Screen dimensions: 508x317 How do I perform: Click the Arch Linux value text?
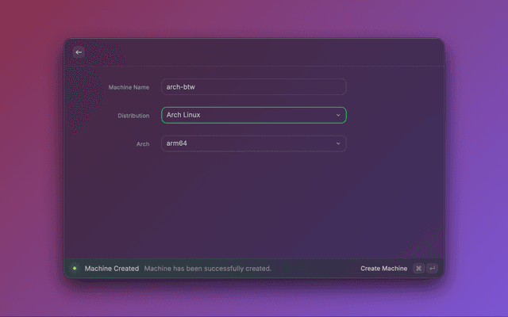[183, 115]
